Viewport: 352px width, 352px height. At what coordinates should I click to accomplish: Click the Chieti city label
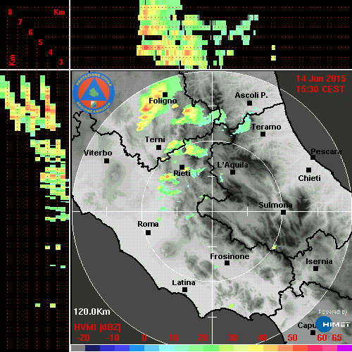309,178
